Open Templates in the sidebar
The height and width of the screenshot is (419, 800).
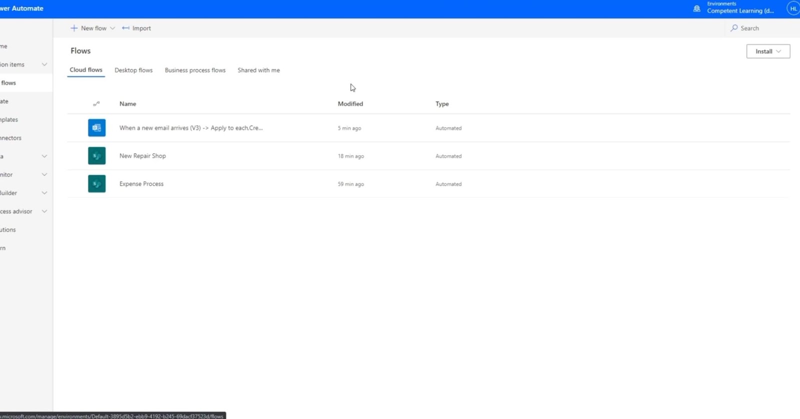9,120
